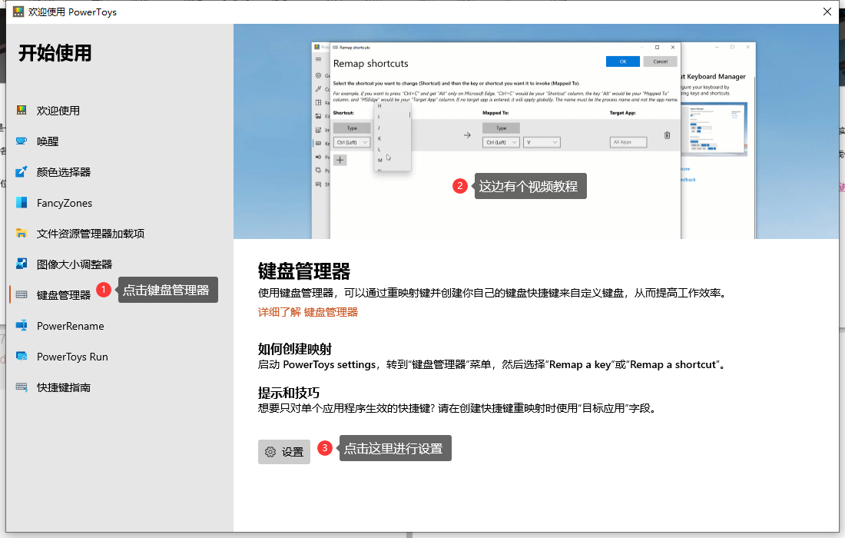
Task: Click the 文件资源管理器加载项 folder icon
Action: (22, 234)
